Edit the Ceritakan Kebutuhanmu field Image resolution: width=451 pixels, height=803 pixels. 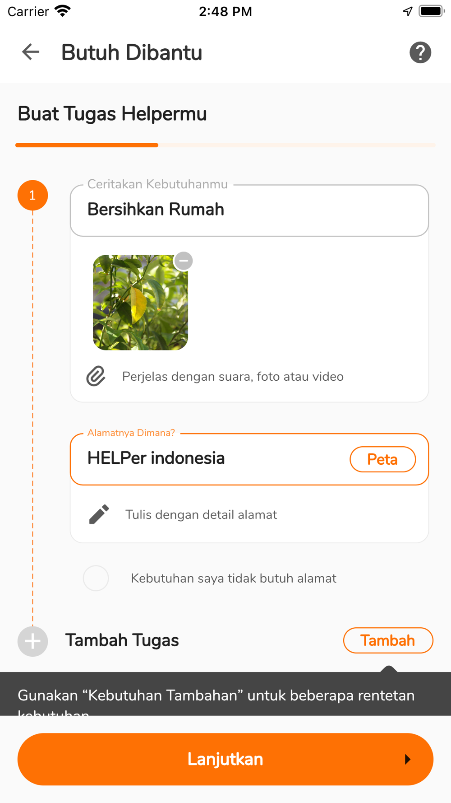point(249,210)
